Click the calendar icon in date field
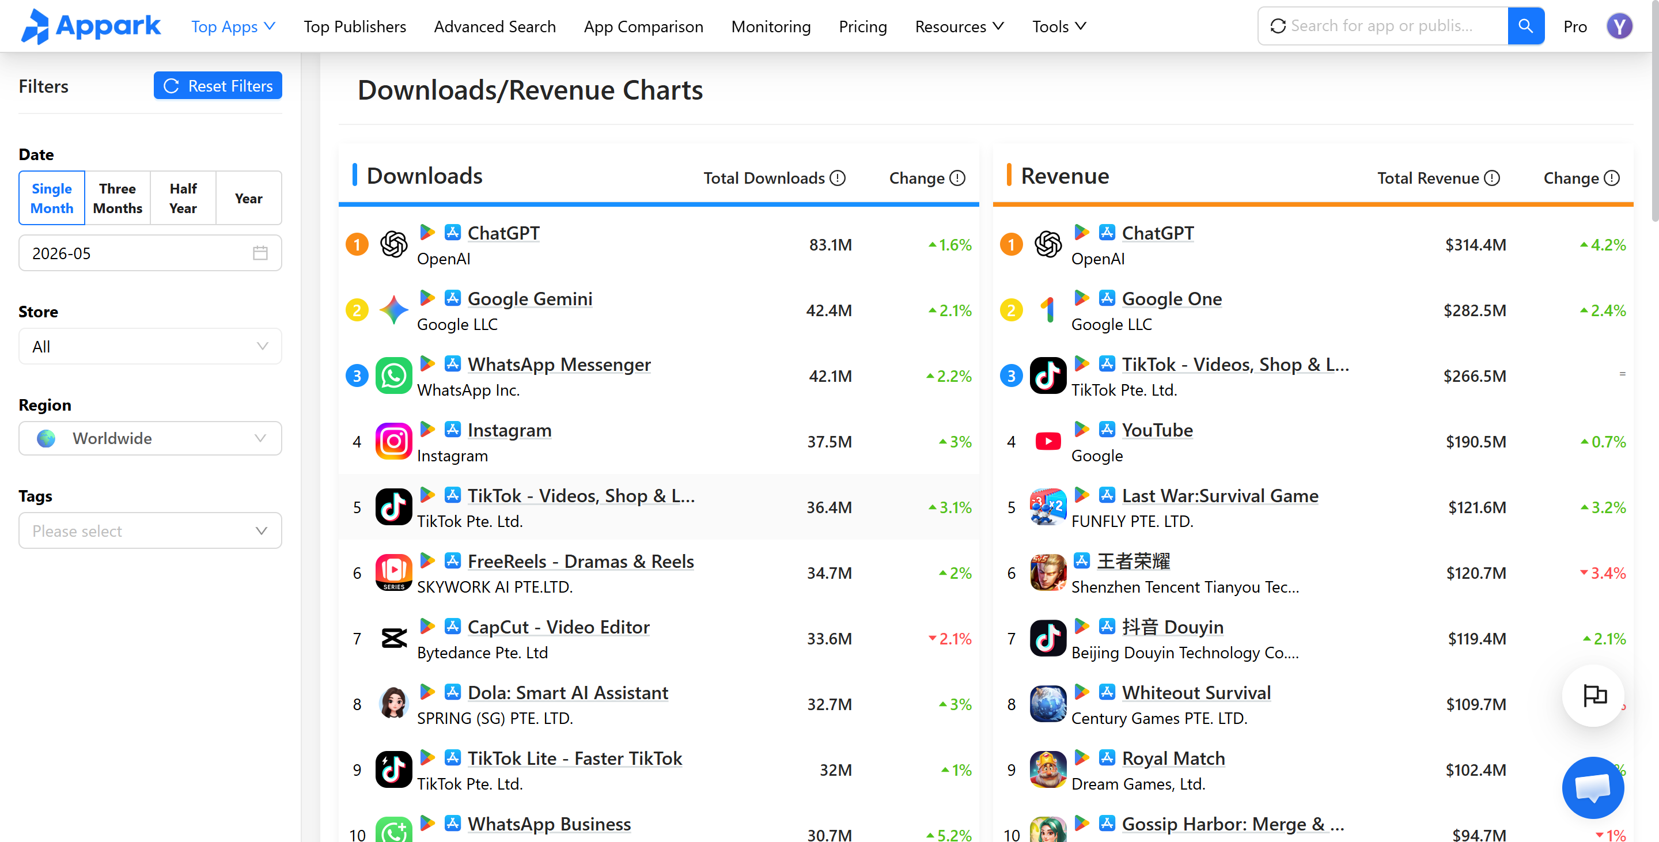Viewport: 1659px width, 842px height. [260, 253]
